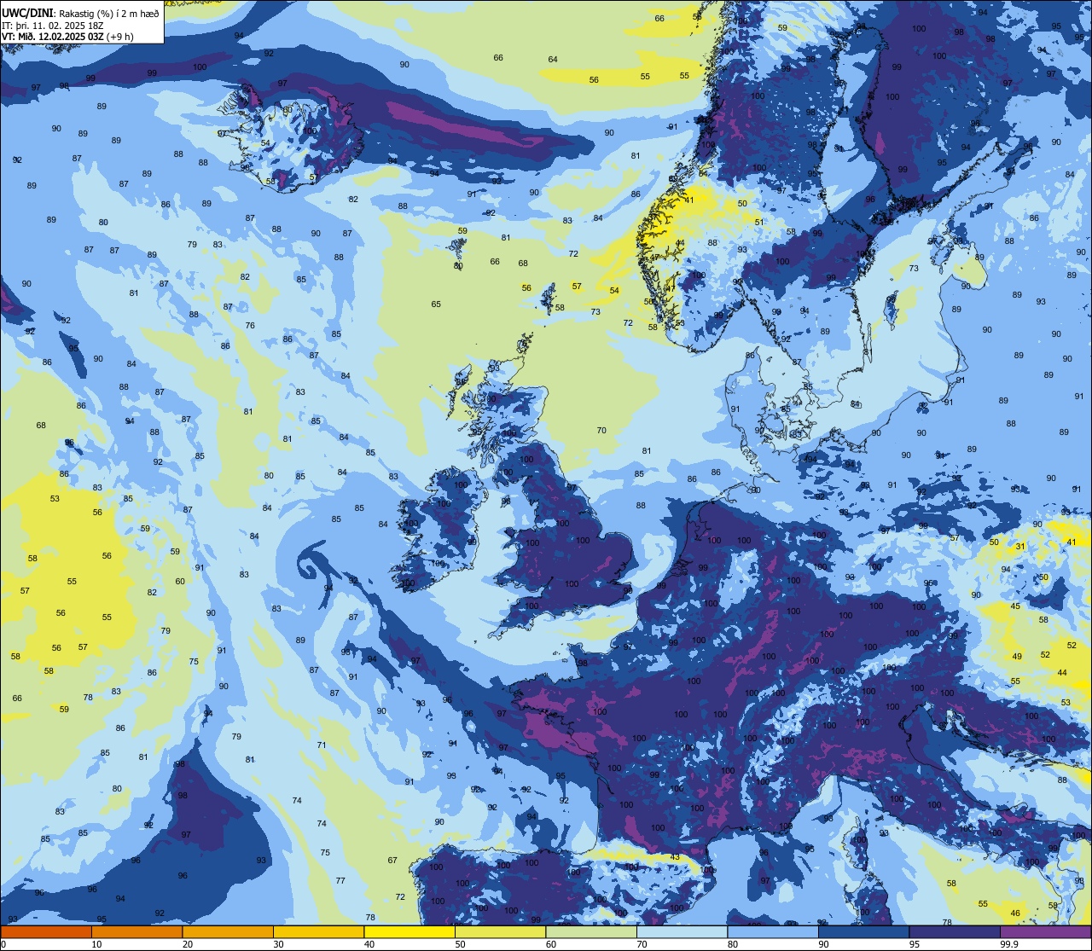Screen dimensions: 1092x951
Task: Click the 0–10 dark orange legend swatch
Action: click(46, 931)
